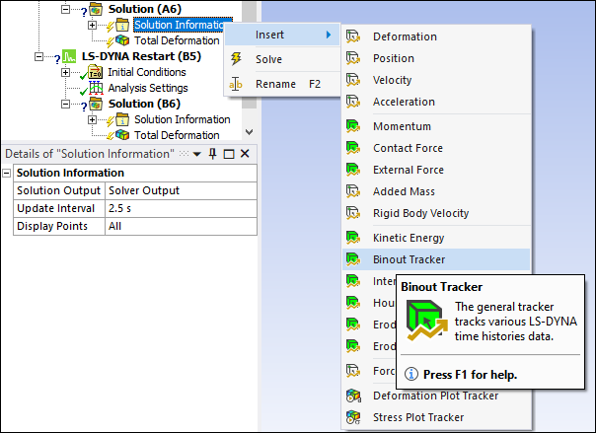
Task: Click the Display Points All field
Action: click(181, 227)
